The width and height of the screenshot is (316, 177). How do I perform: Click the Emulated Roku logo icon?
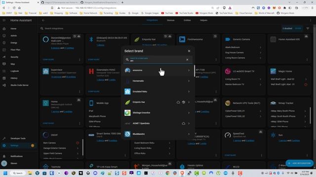[127, 91]
